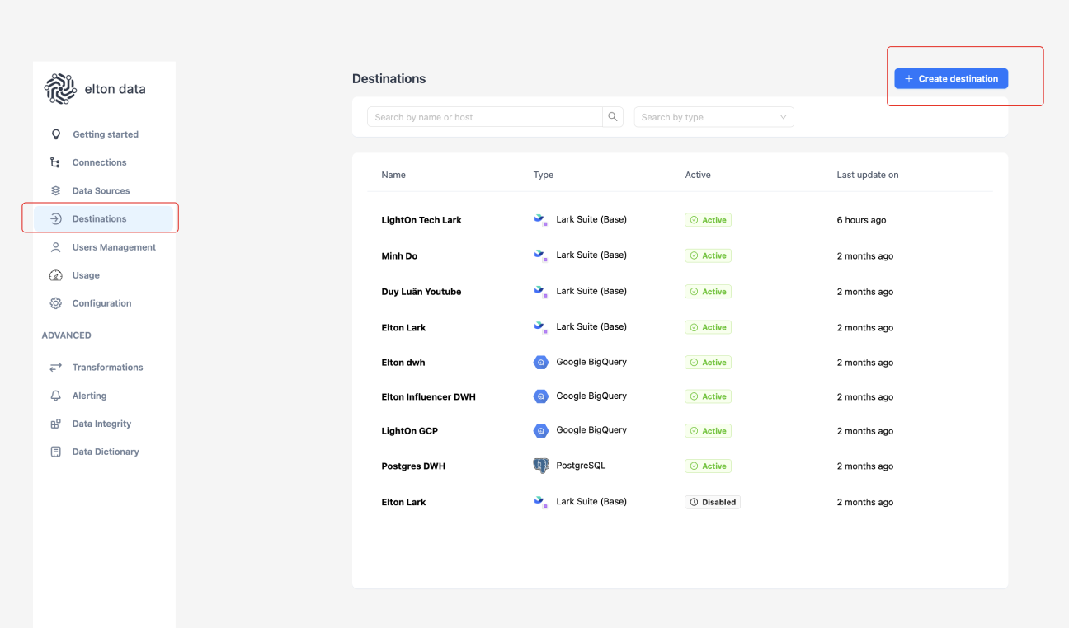
Task: Click the Alerting bell icon
Action: point(55,396)
